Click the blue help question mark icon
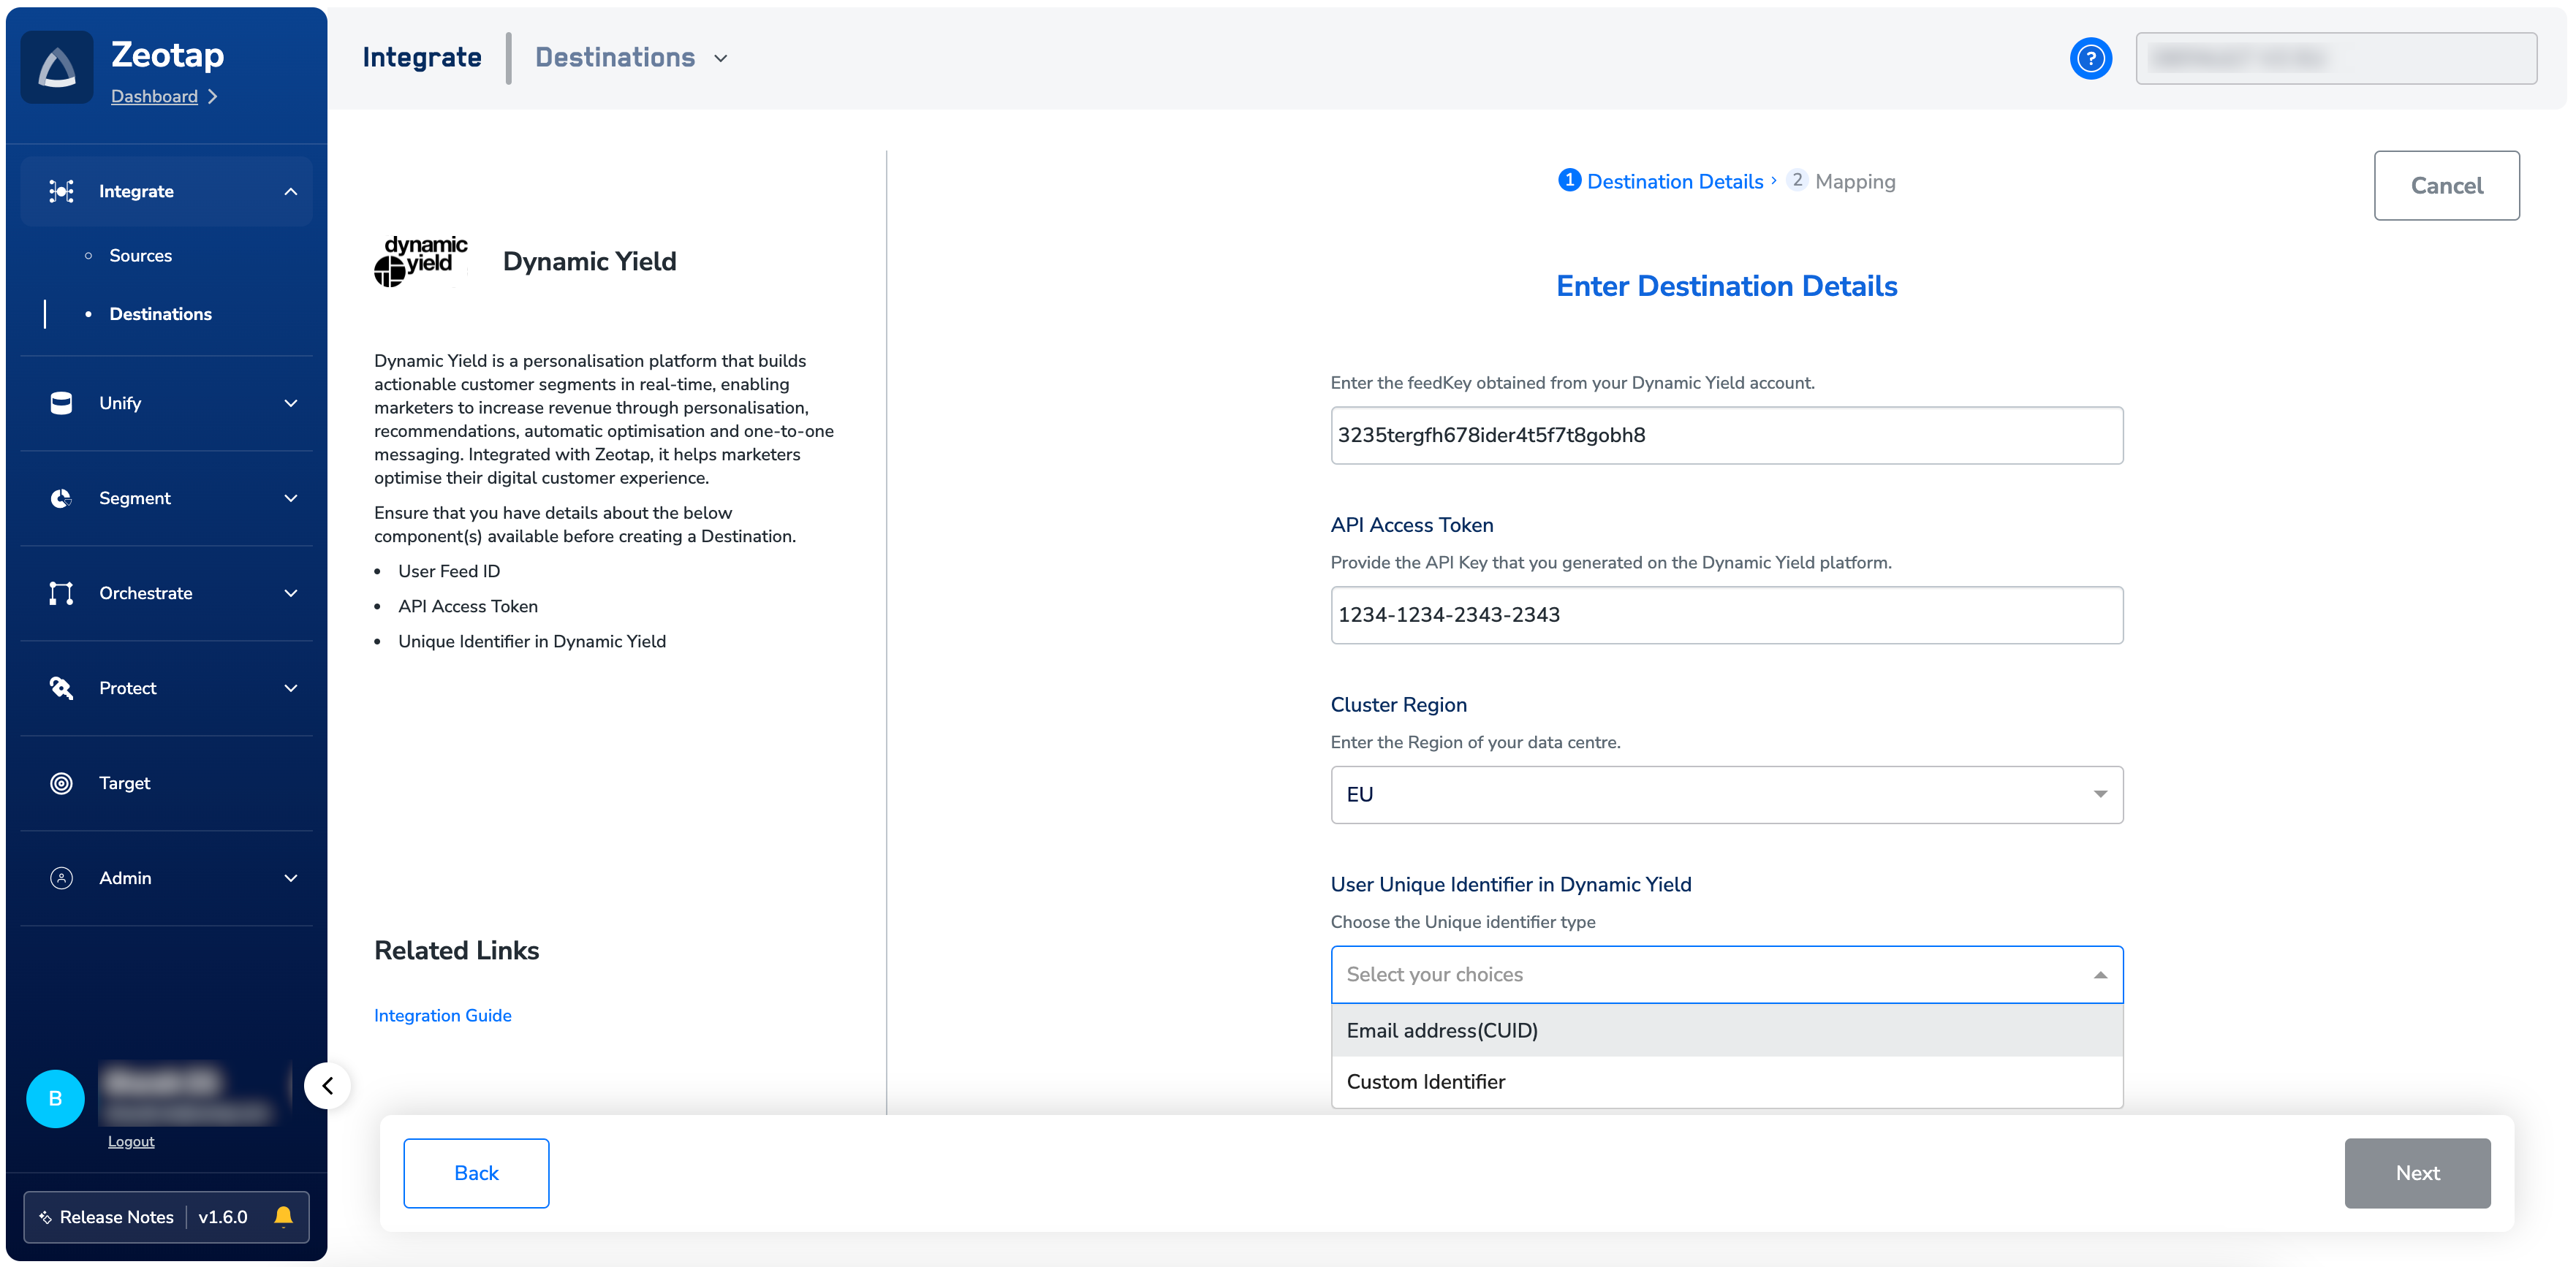2576x1267 pixels. point(2090,58)
